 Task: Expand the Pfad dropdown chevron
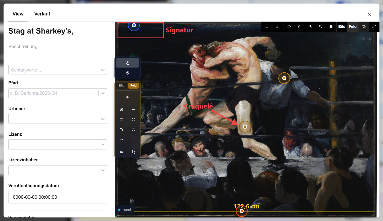point(103,93)
